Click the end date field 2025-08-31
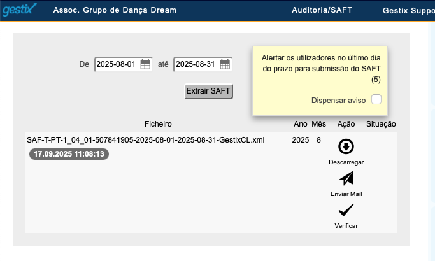Image resolution: width=435 pixels, height=261 pixels. [203, 64]
